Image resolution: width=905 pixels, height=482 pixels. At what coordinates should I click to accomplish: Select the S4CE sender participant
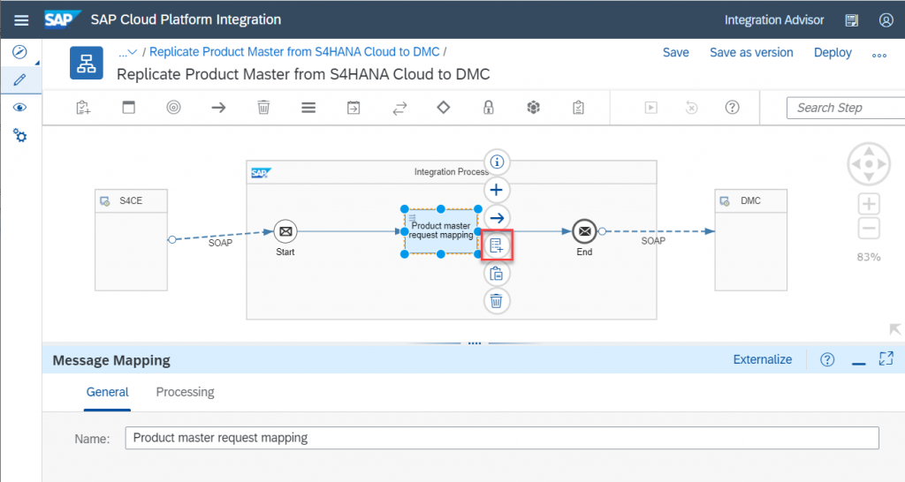tap(131, 240)
